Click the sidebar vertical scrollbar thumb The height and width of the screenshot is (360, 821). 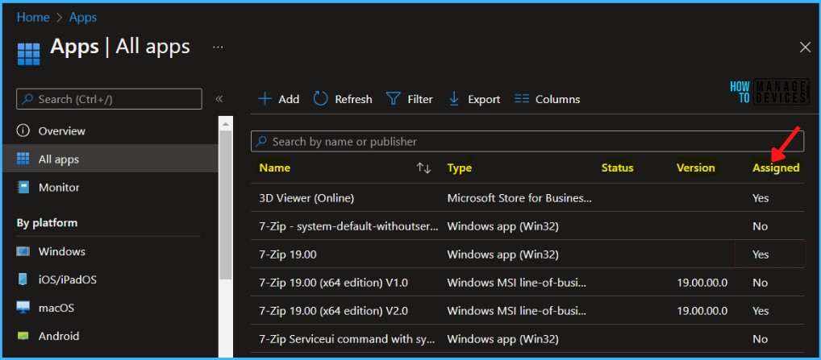[x=225, y=205]
